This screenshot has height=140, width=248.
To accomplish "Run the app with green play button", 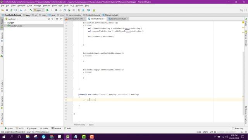I will [x=47, y=10].
